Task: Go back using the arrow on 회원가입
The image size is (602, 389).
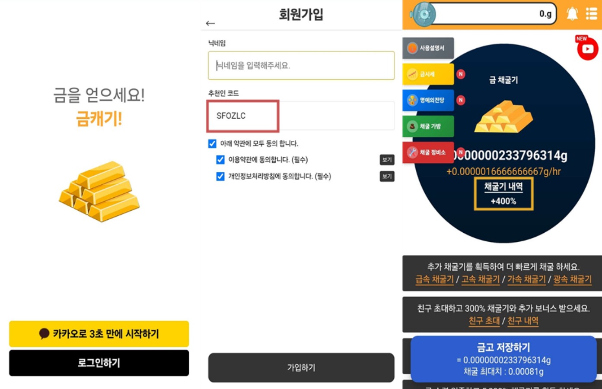Action: [210, 23]
